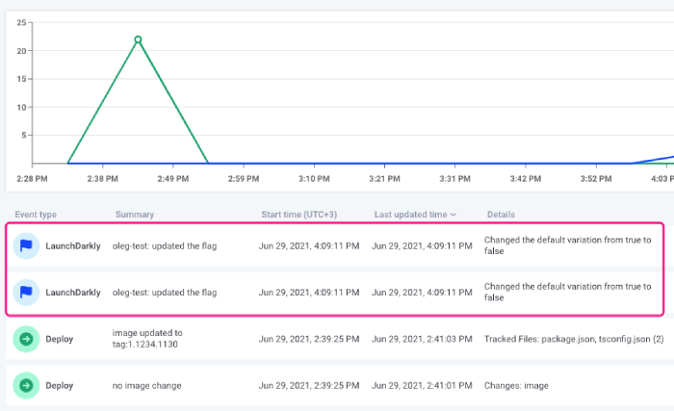This screenshot has width=674, height=411.
Task: Open image updated to tag:1.1234.1130 event
Action: click(335, 339)
